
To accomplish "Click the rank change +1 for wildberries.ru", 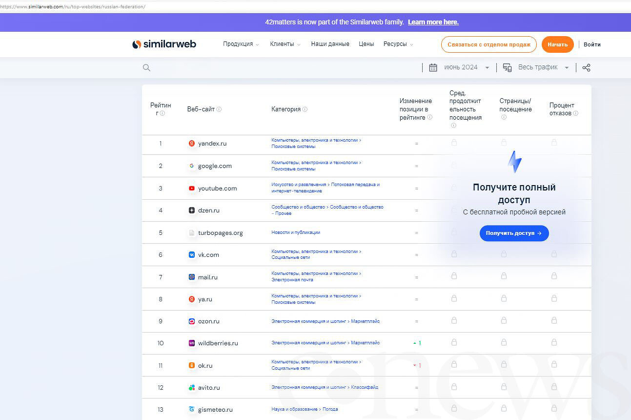I will coord(417,343).
